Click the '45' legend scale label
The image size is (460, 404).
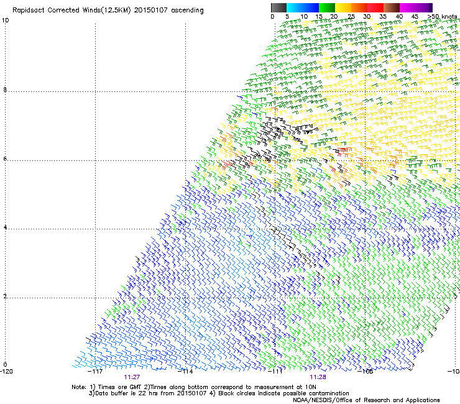pos(415,17)
